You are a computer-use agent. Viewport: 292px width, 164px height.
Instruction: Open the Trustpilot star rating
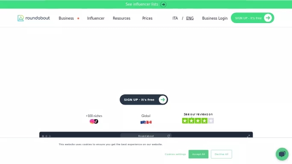[198, 121]
